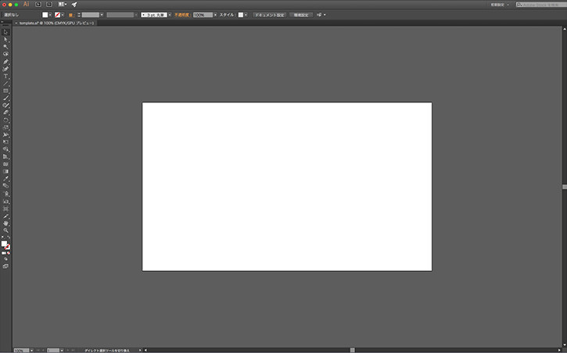This screenshot has height=353, width=567.
Task: Open the Arrange Documents dropdown
Action: coord(63,5)
